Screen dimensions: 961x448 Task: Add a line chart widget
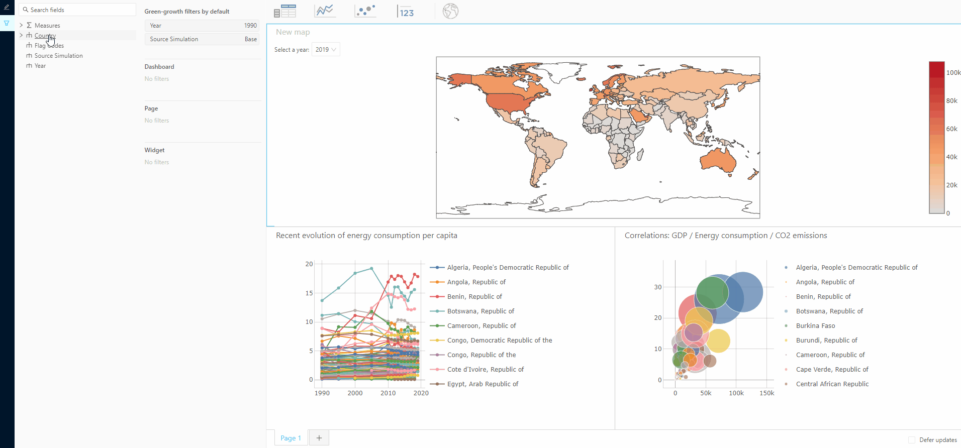pyautogui.click(x=325, y=11)
